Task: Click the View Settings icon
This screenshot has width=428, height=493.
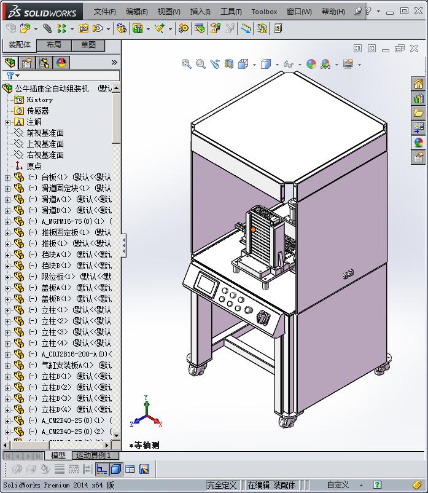Action: [x=348, y=64]
